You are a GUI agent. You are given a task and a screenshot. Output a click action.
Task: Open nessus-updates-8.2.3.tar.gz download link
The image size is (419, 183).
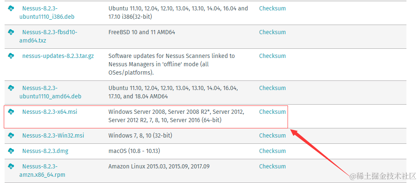click(58, 56)
